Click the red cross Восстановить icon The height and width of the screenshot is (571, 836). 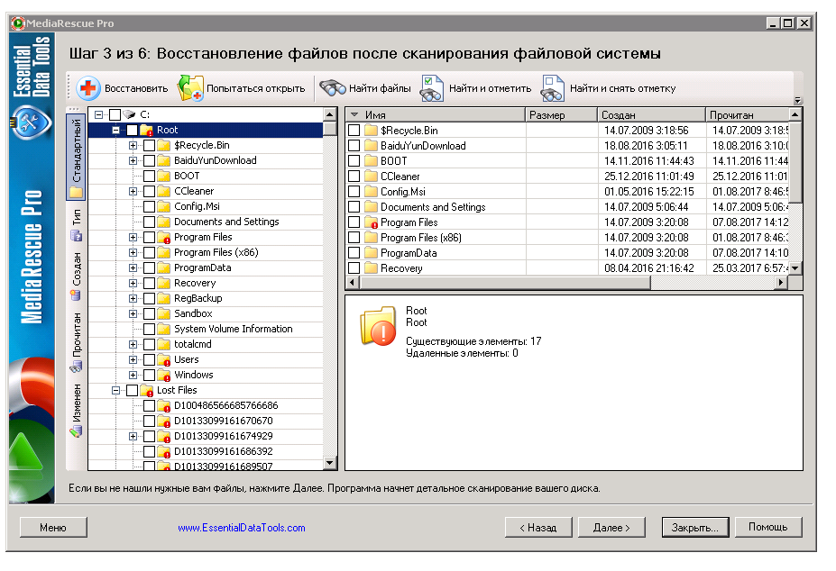tap(88, 88)
